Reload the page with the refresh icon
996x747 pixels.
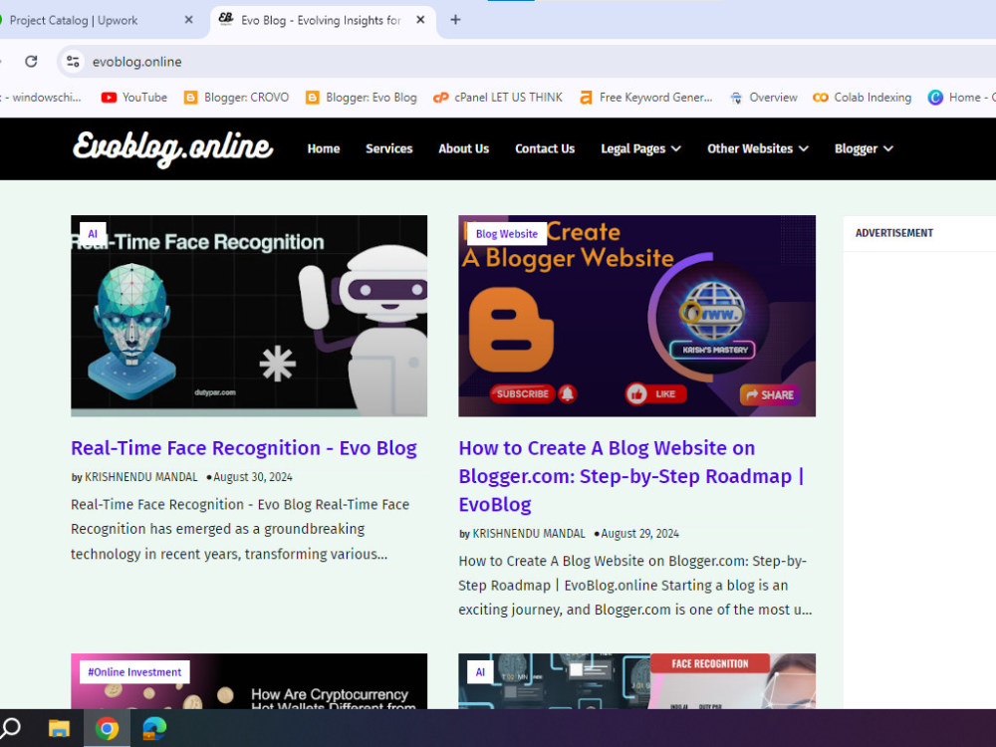click(x=31, y=61)
